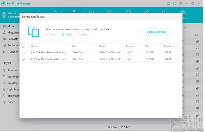205x132 pixels.
Task: Click the PanFone Manager logo icon
Action: click(x=3, y=3)
